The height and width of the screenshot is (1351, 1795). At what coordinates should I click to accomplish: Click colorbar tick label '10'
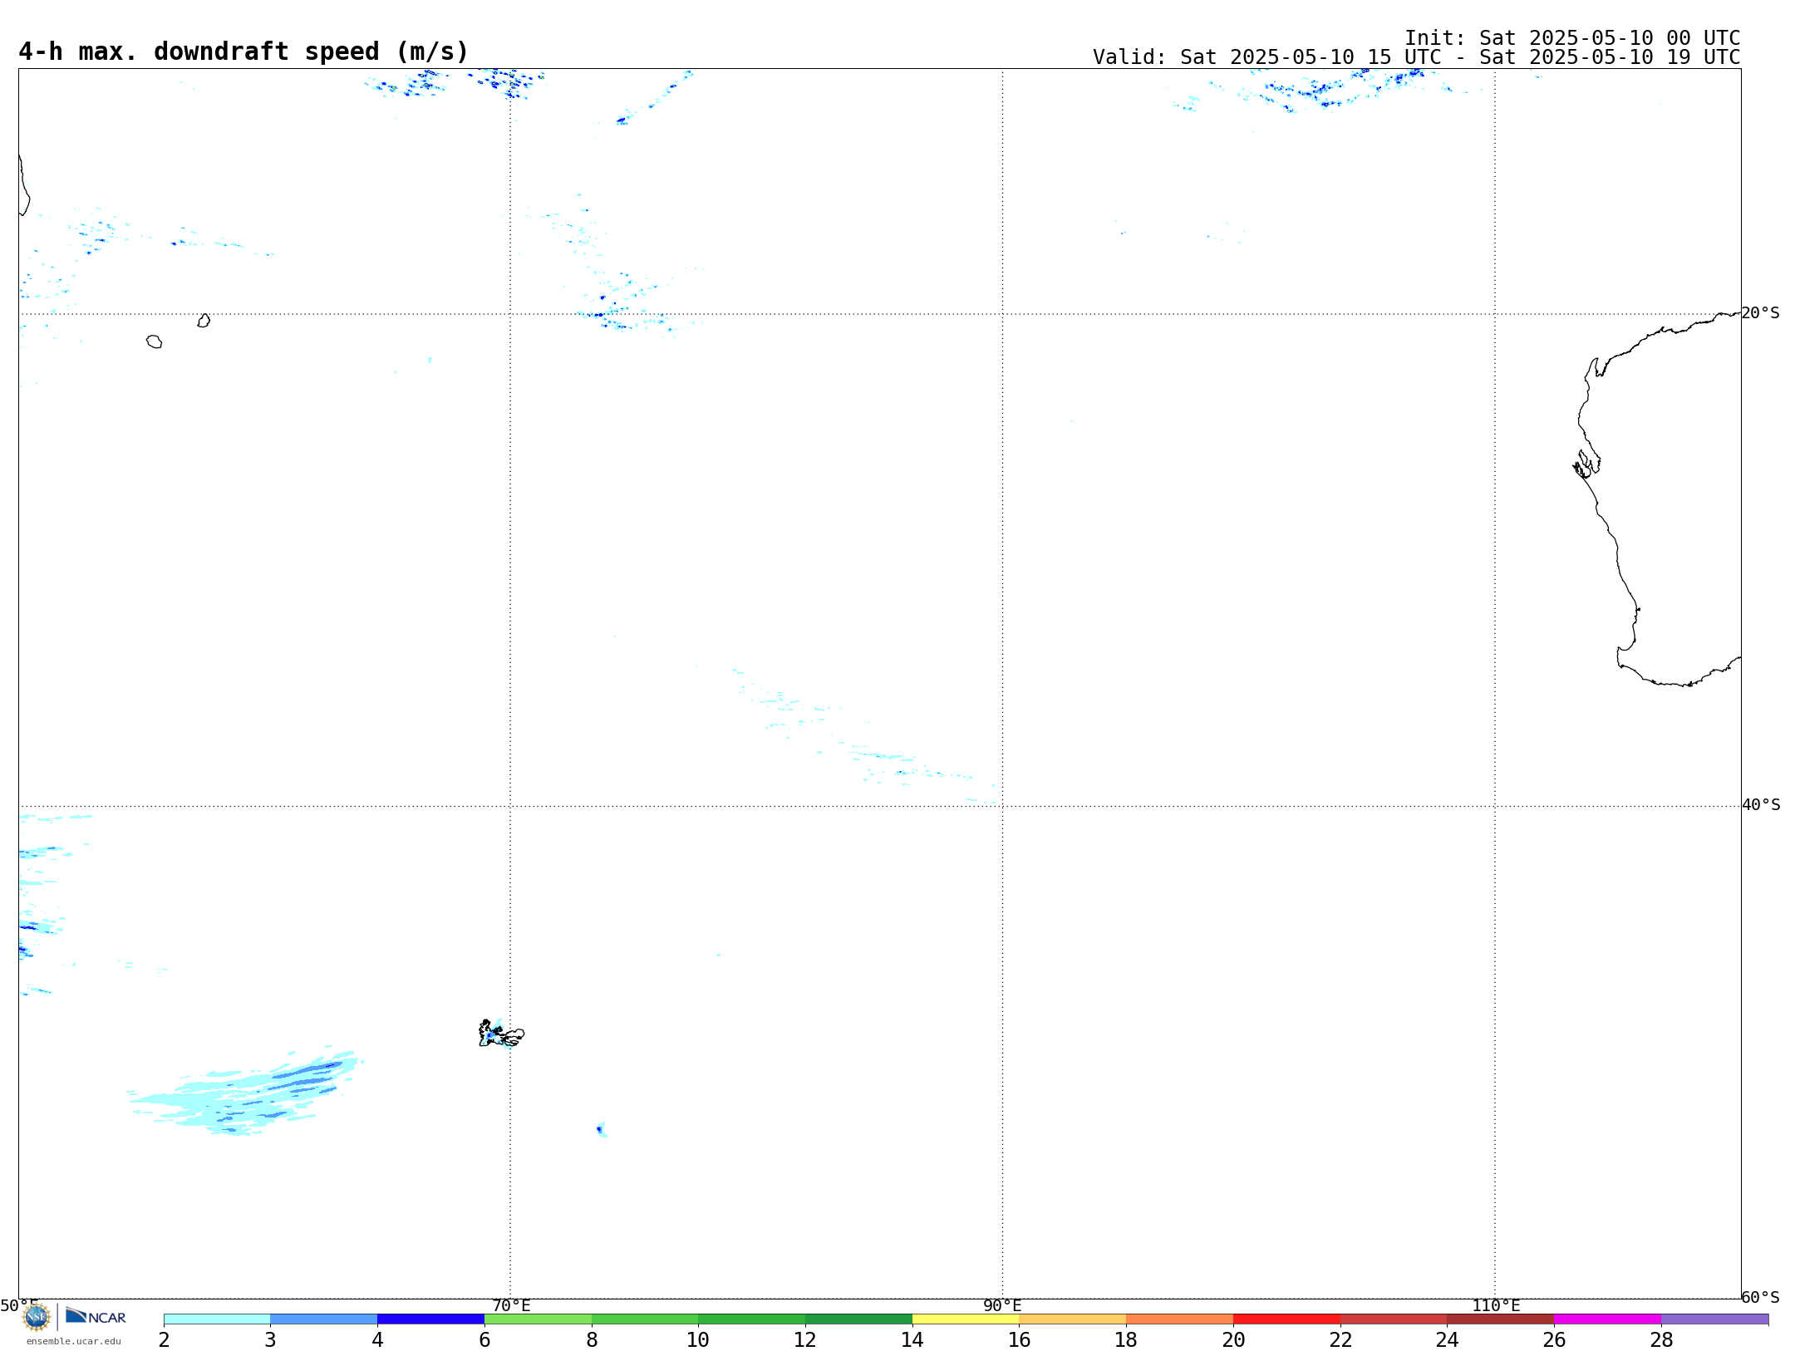(698, 1340)
